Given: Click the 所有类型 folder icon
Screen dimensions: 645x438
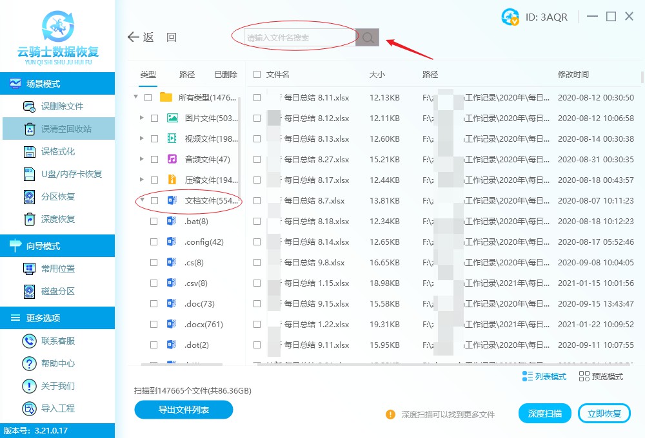Looking at the screenshot, I should pyautogui.click(x=166, y=97).
